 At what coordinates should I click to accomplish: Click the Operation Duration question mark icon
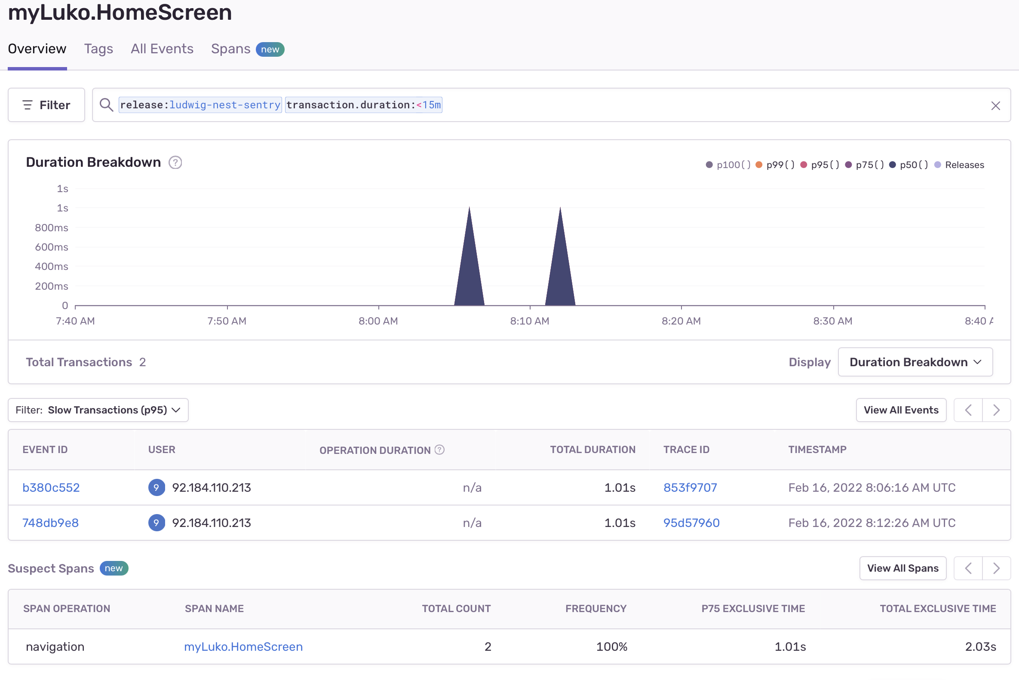439,450
